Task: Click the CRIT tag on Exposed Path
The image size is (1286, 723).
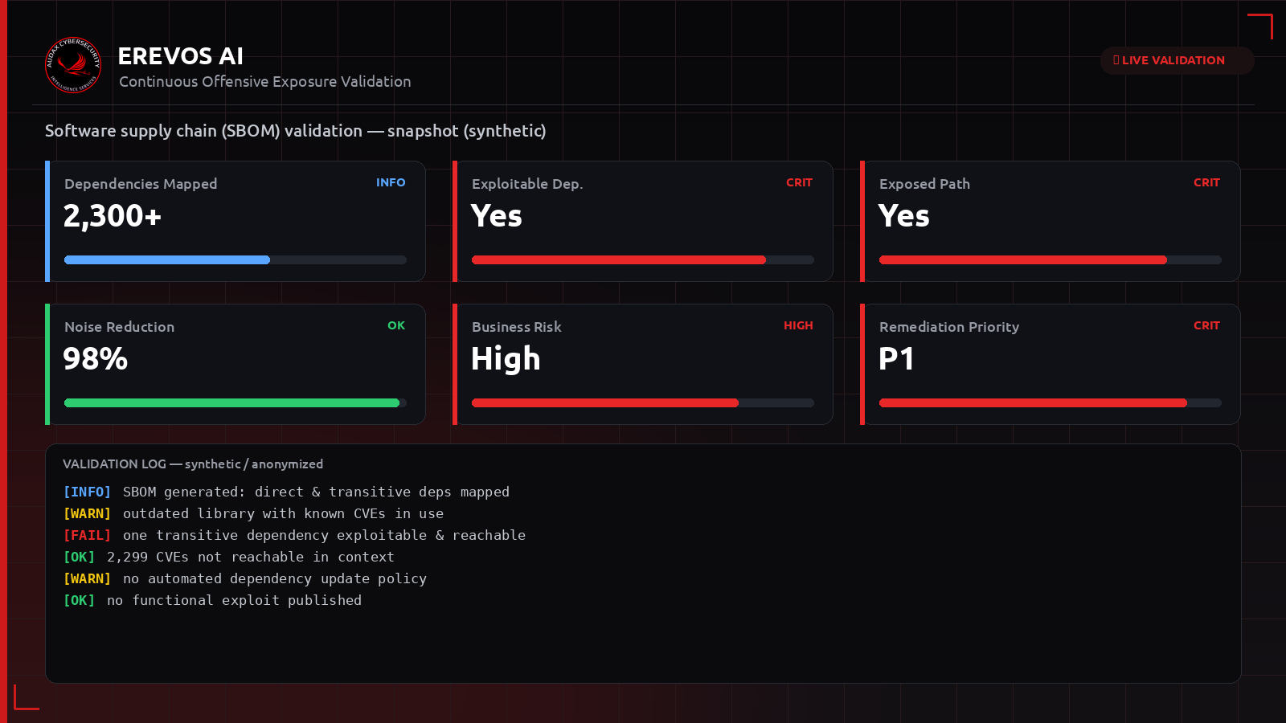Action: pos(1206,182)
